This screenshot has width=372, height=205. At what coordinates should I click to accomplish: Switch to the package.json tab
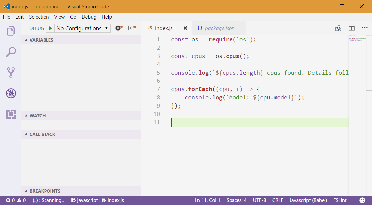219,28
